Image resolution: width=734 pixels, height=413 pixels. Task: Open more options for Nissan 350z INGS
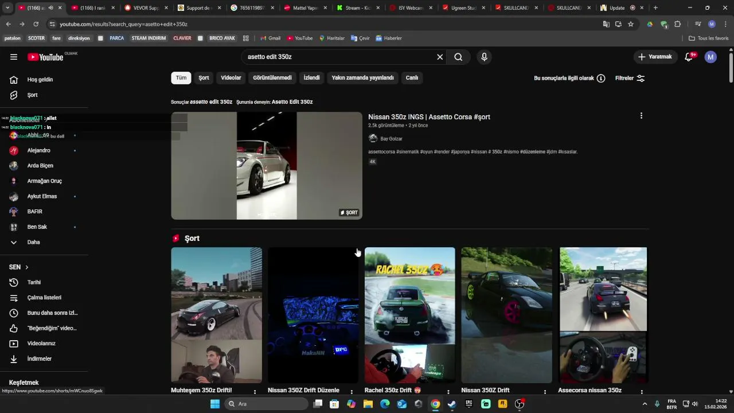click(x=641, y=116)
